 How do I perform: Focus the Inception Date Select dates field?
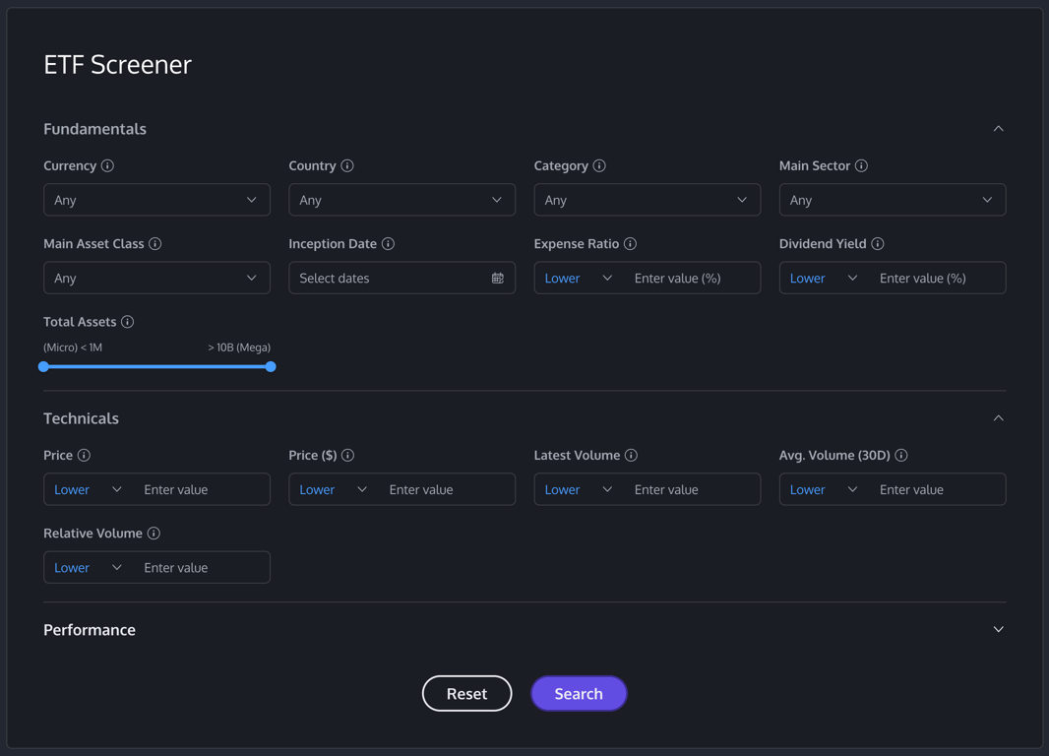pos(402,278)
